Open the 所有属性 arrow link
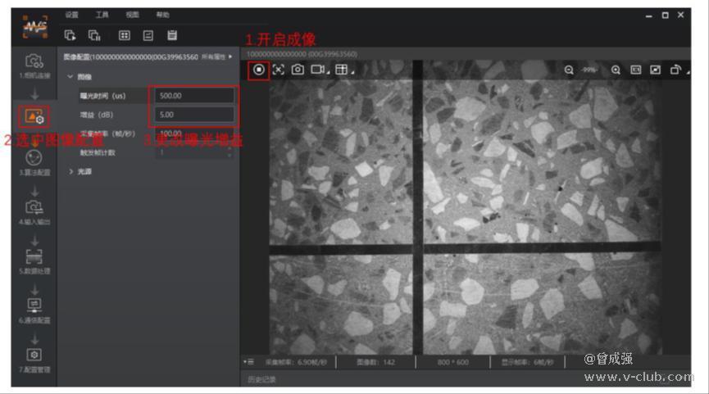 216,57
